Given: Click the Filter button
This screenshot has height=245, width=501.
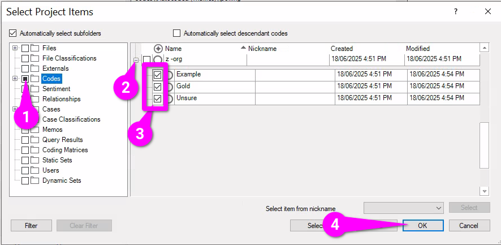Looking at the screenshot, I should click(31, 225).
